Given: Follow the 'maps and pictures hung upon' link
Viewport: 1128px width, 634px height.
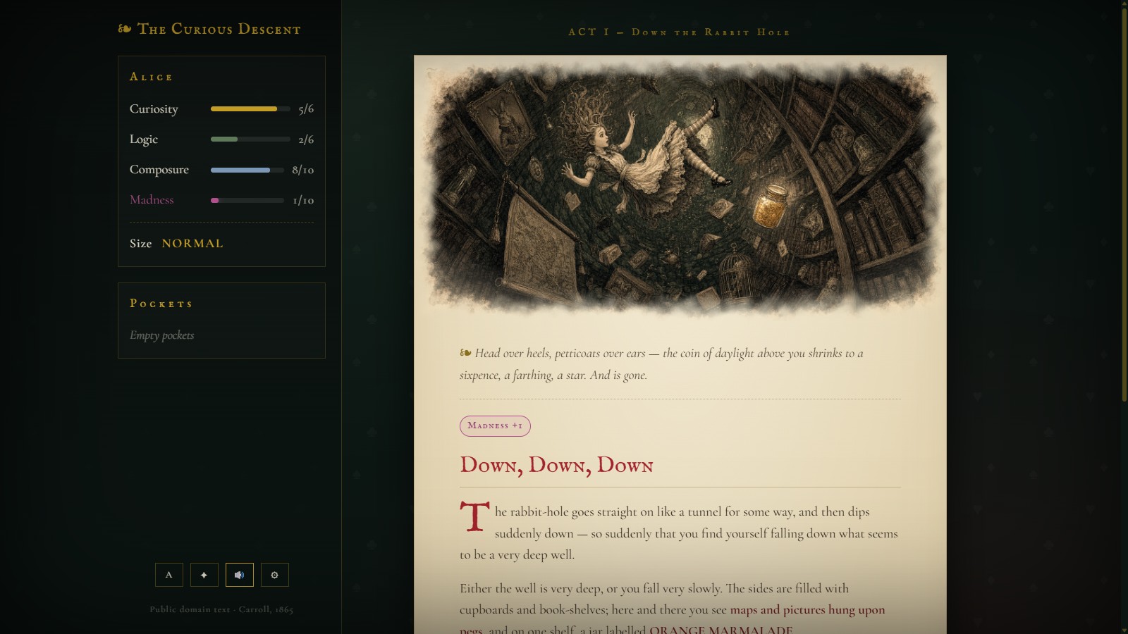Looking at the screenshot, I should point(807,609).
